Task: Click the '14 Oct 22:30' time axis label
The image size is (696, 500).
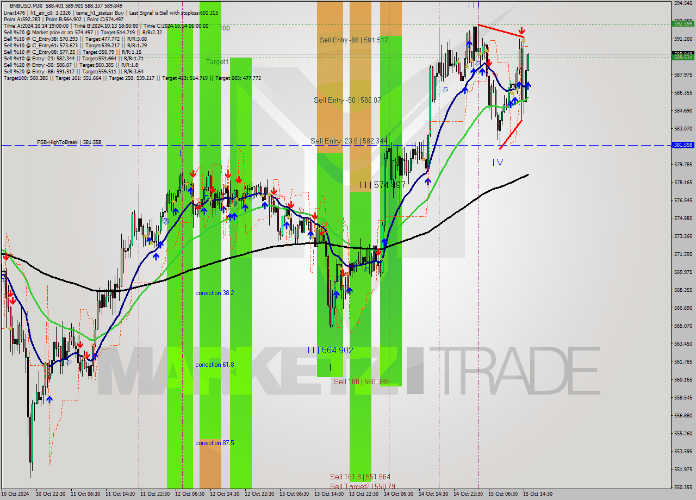Action: pos(468,494)
